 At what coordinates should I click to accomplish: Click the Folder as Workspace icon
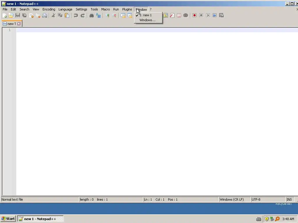179,16
